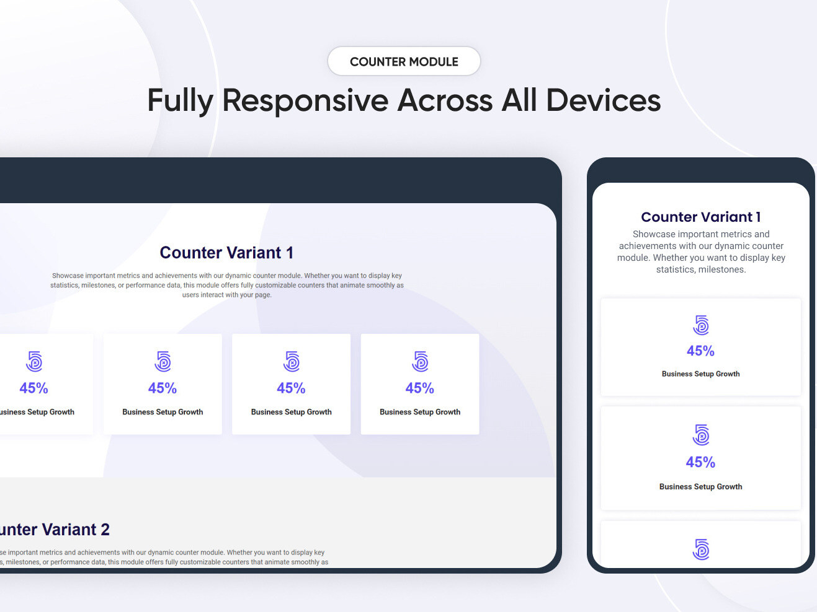Select the spiral icon in the second desktop counter card
This screenshot has width=817, height=612.
pos(163,362)
